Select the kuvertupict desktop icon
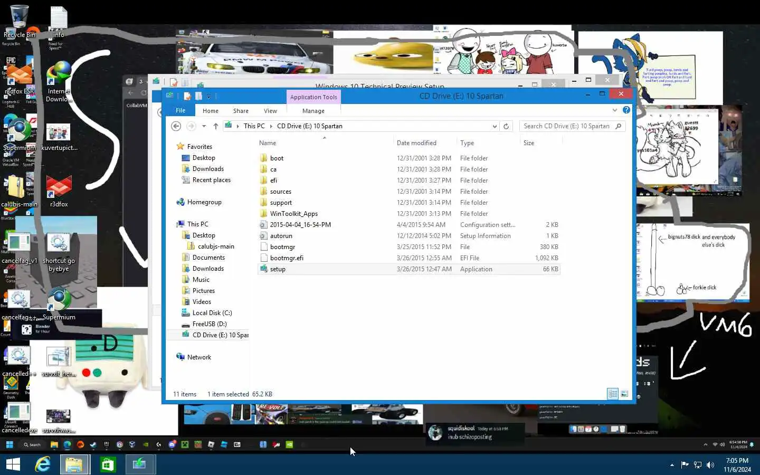The height and width of the screenshot is (475, 760). point(59,137)
